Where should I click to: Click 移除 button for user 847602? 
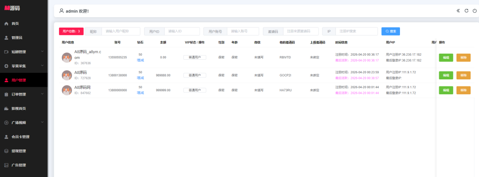(464, 90)
